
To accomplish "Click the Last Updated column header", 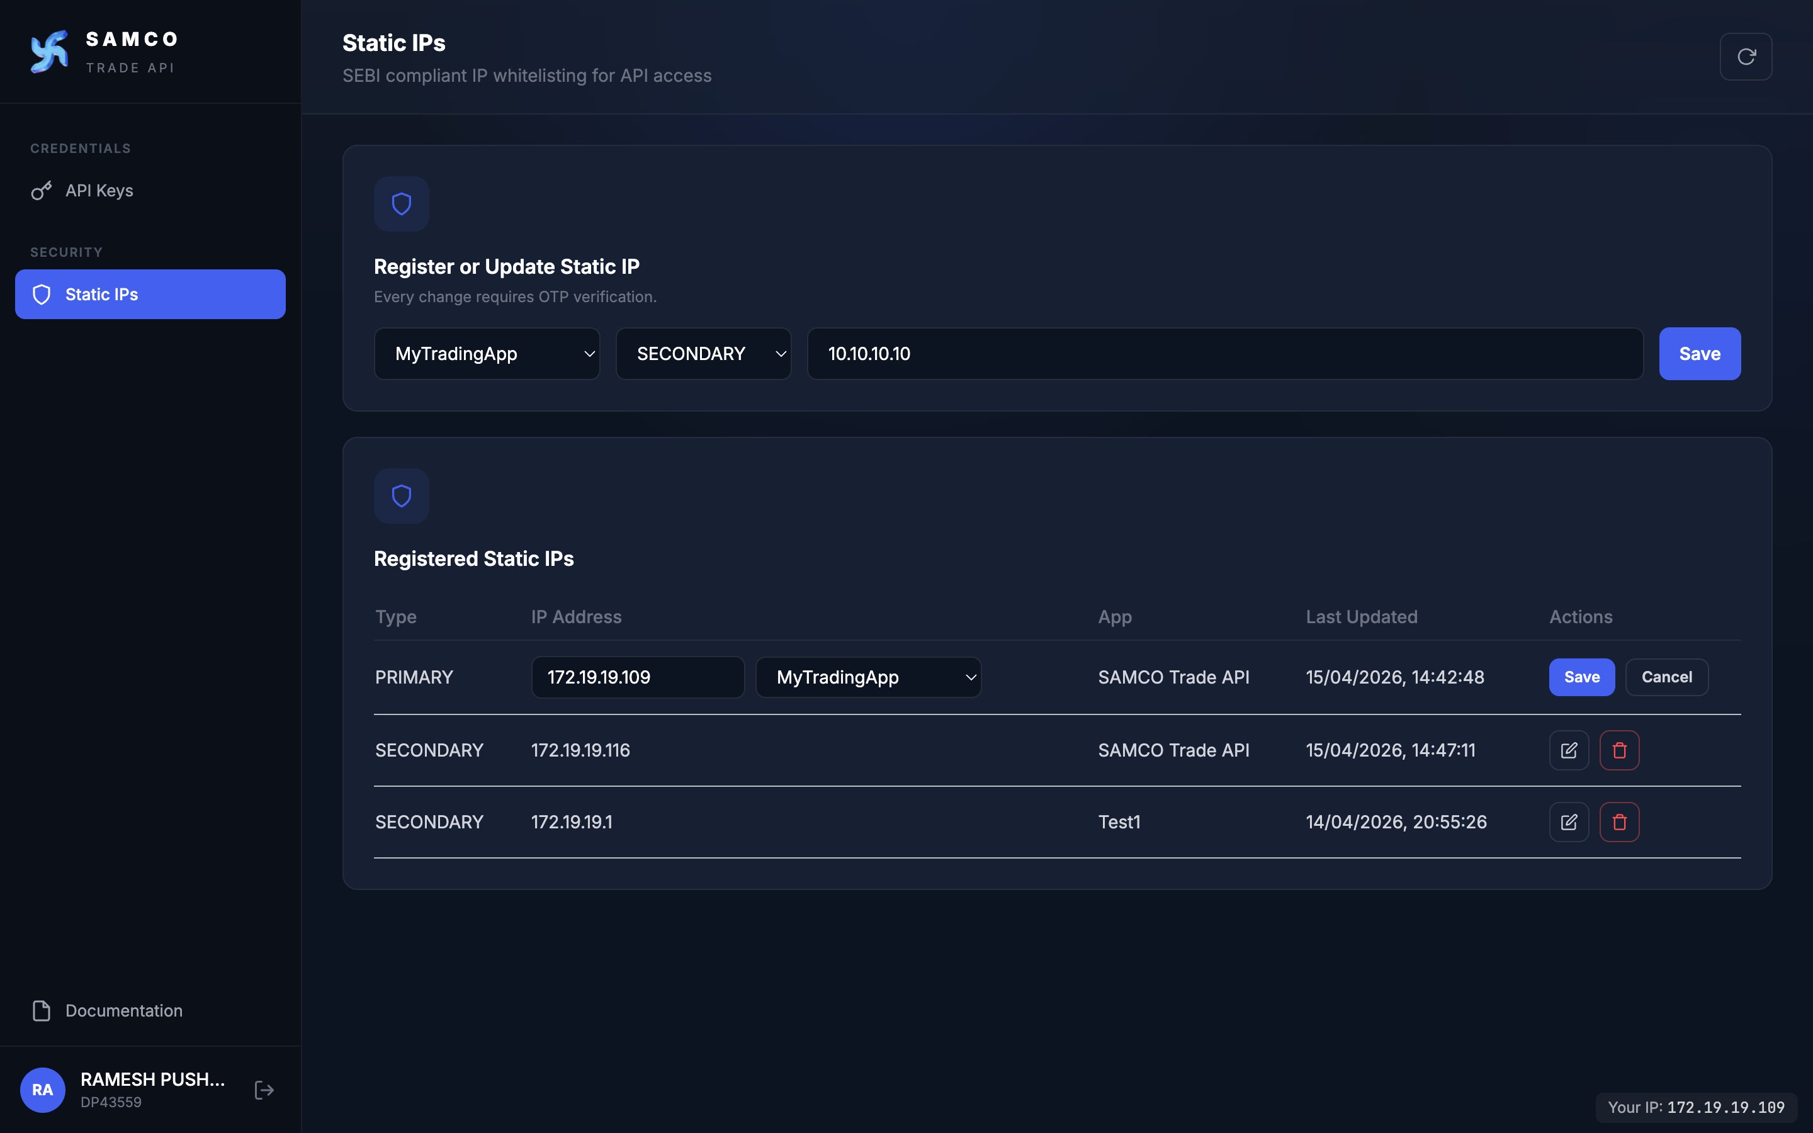I will (1361, 617).
